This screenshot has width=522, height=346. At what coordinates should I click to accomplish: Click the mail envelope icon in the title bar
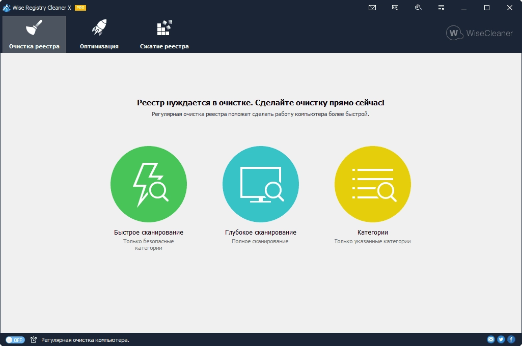coord(372,8)
